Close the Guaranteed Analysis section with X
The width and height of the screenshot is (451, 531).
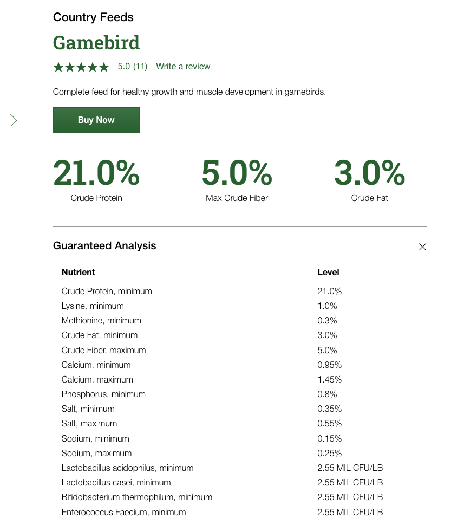[x=423, y=247]
